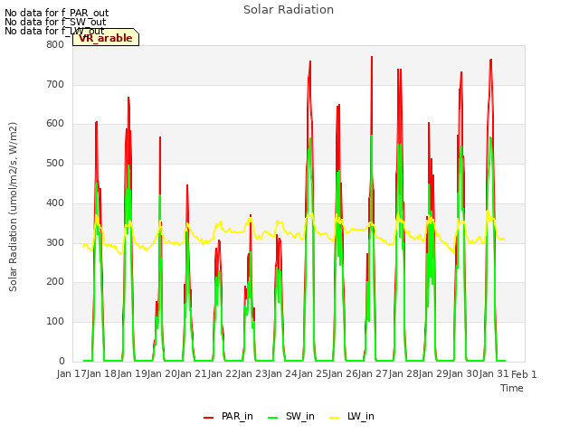This screenshot has width=579, height=434.
Task: Click the Jan 27 x-axis date label
Action: (x=373, y=373)
